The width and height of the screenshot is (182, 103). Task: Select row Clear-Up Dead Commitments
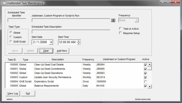coord(76,69)
